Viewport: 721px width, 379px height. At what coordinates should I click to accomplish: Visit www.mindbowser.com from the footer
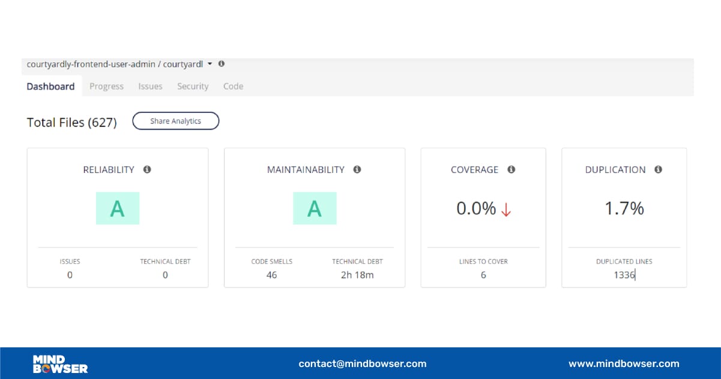(x=623, y=363)
